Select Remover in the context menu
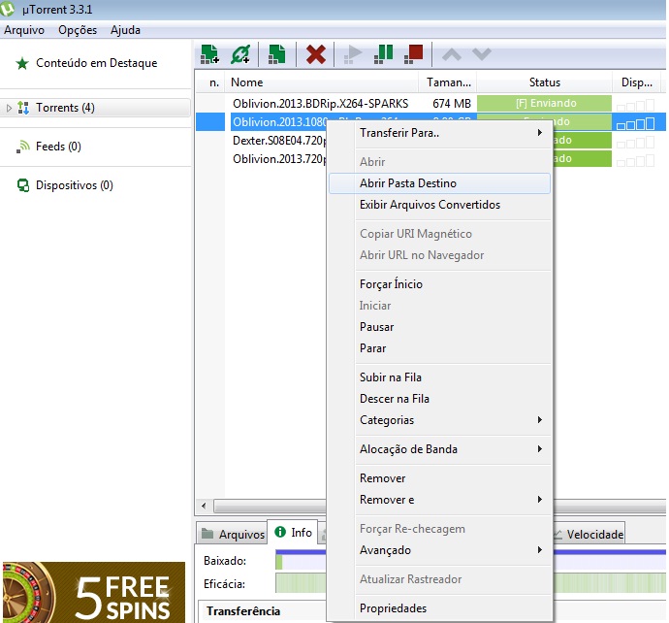 point(439,478)
